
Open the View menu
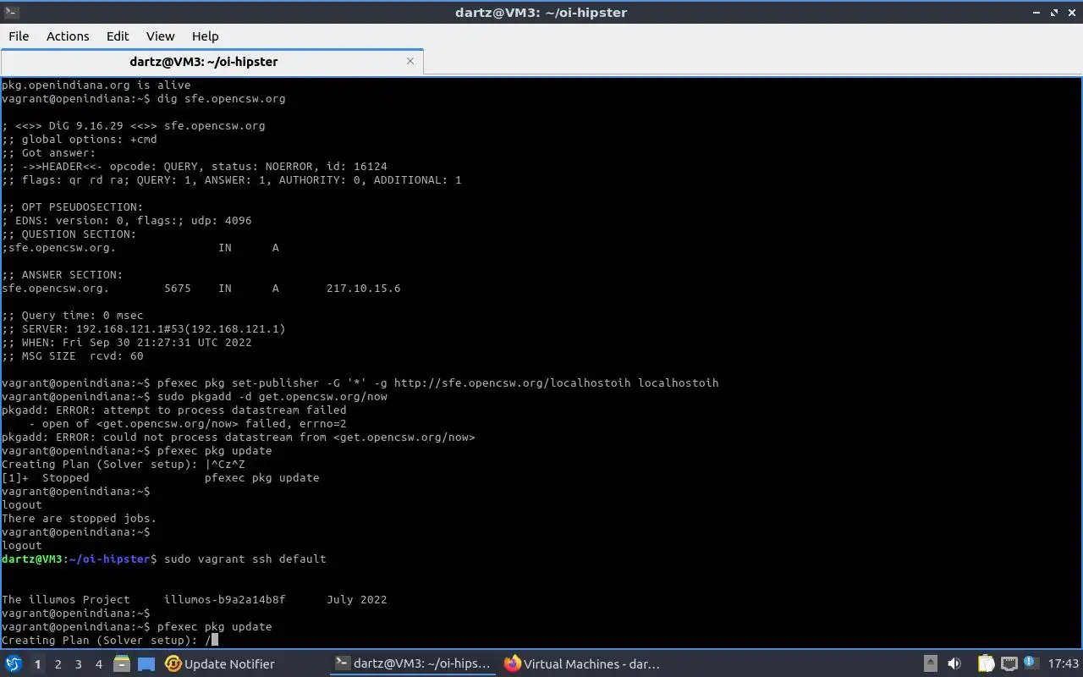pyautogui.click(x=160, y=36)
